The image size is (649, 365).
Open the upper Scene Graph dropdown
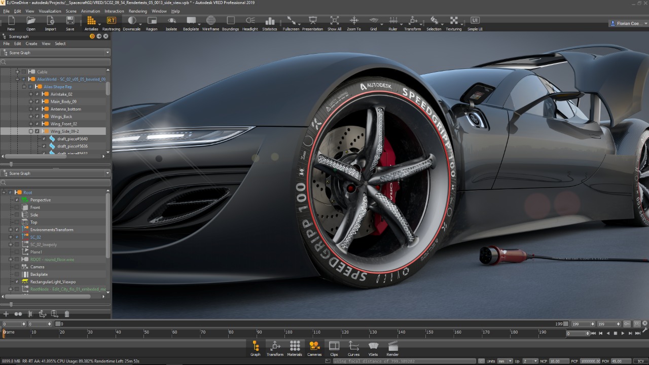coord(55,53)
